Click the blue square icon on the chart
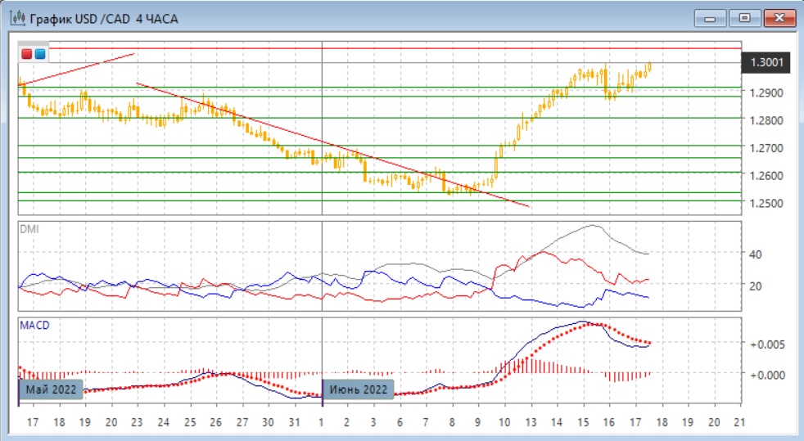Screen dimensions: 804x441 point(39,54)
